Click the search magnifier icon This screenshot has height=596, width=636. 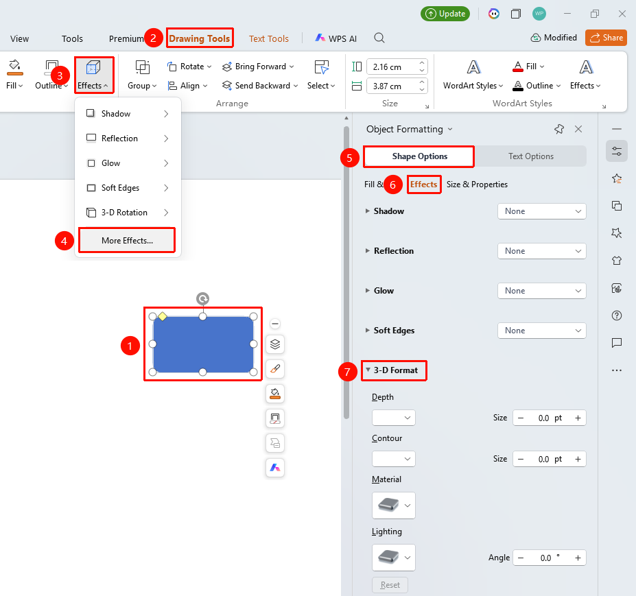pos(379,38)
